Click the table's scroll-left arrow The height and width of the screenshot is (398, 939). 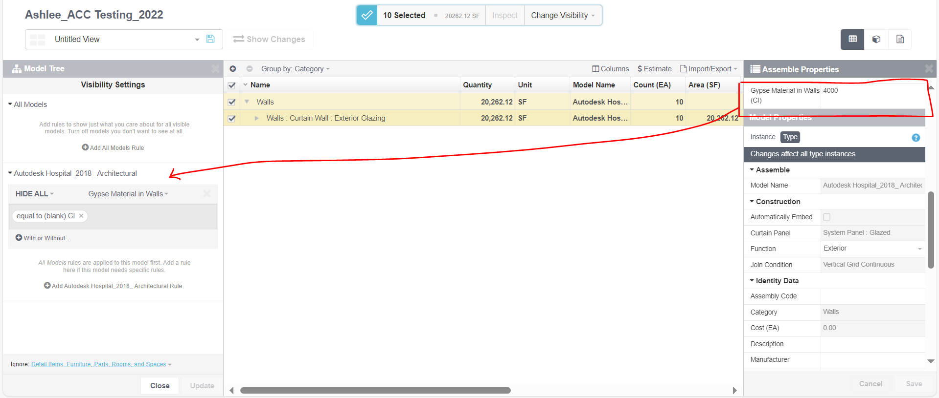[x=232, y=390]
